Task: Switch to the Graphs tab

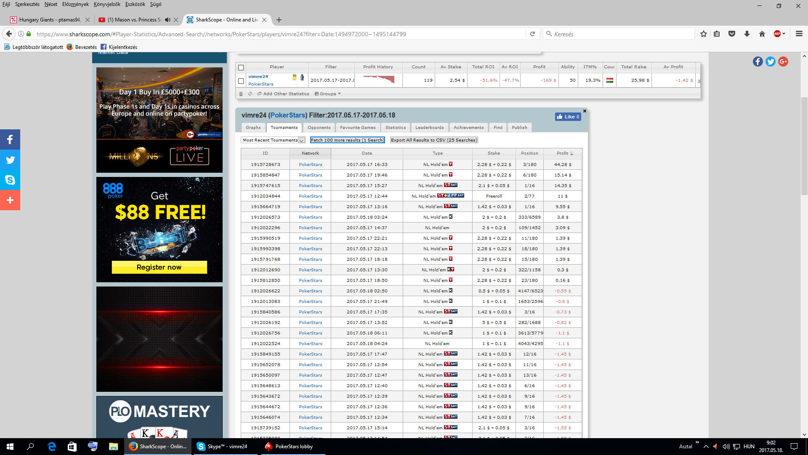Action: click(253, 128)
